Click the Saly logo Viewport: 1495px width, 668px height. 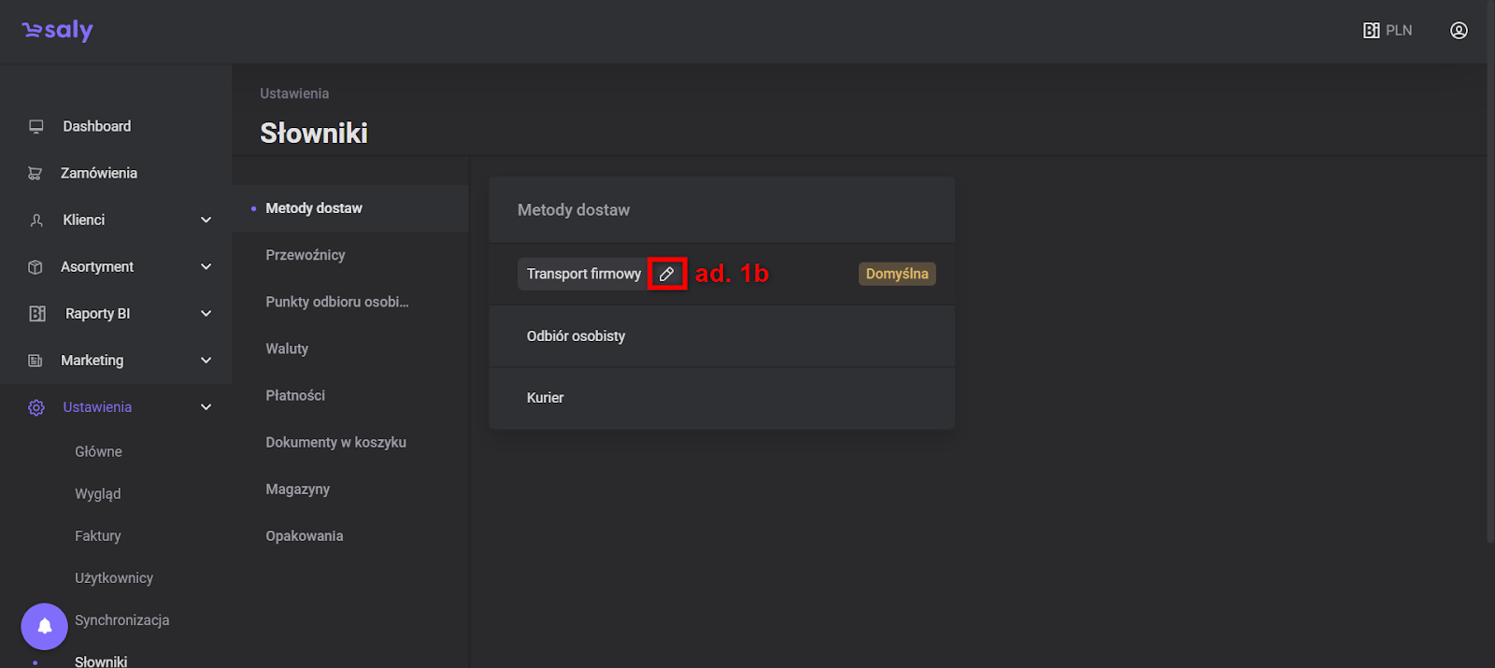pos(58,31)
